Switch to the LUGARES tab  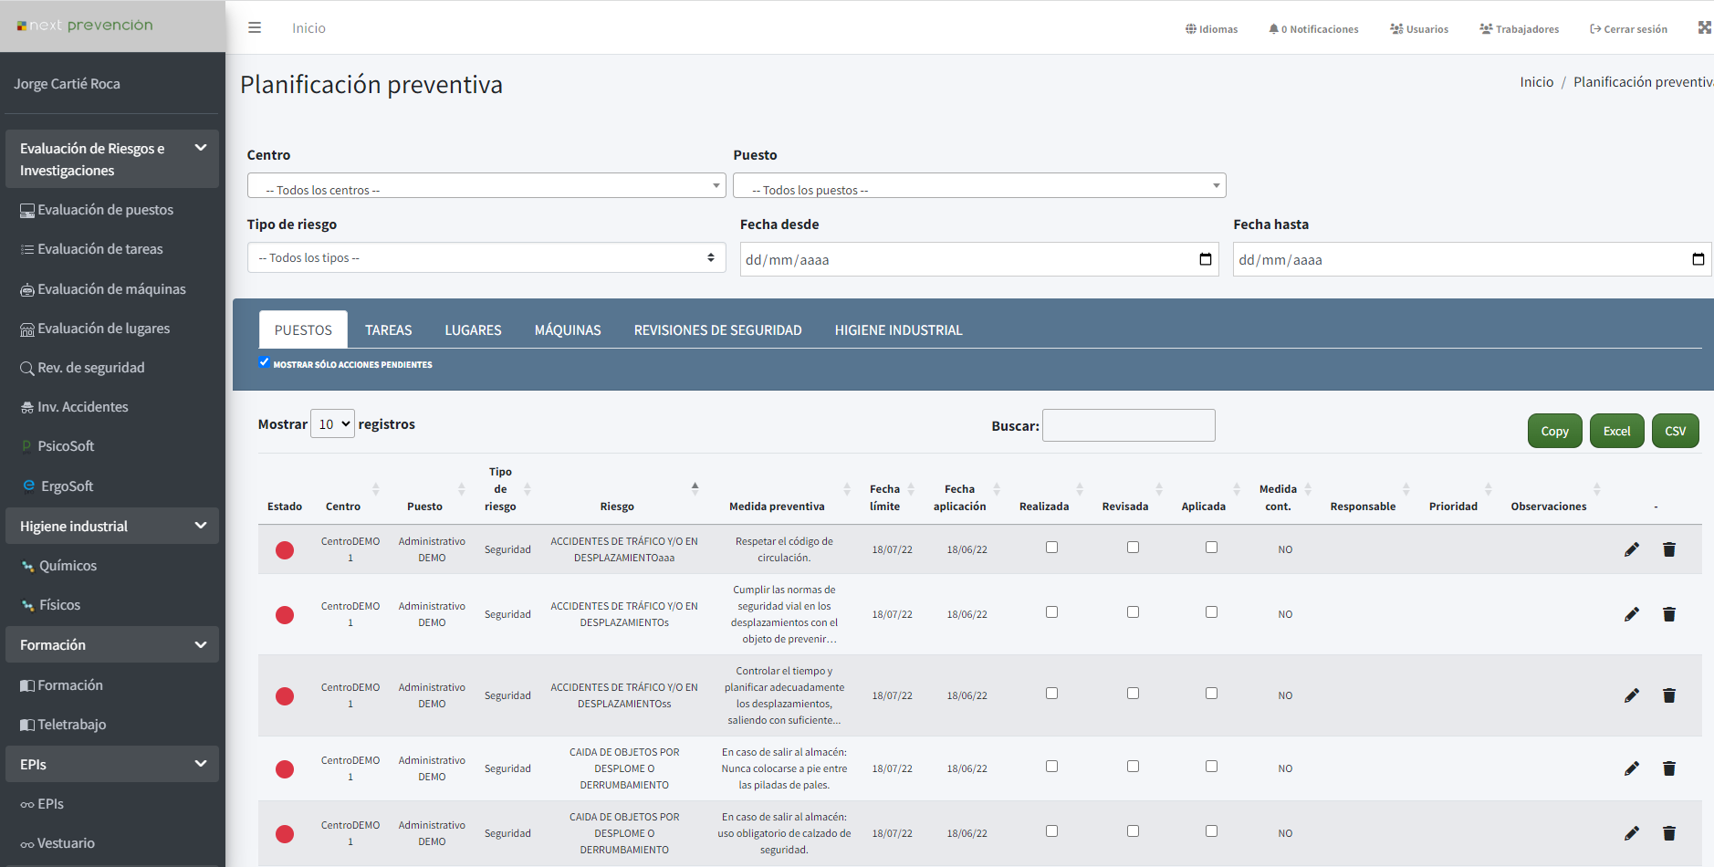point(473,330)
